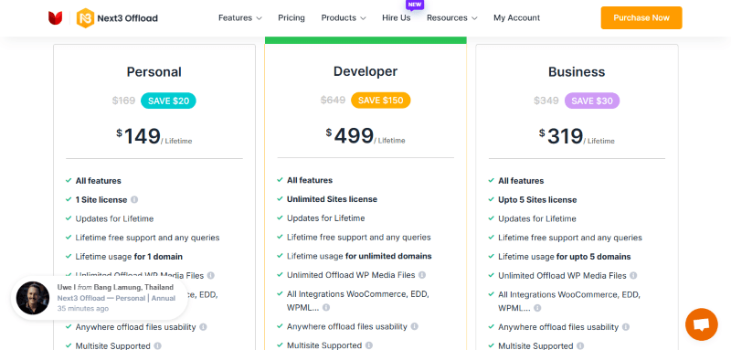The height and width of the screenshot is (350, 731).
Task: Click the Purchase Now button
Action: [x=641, y=17]
